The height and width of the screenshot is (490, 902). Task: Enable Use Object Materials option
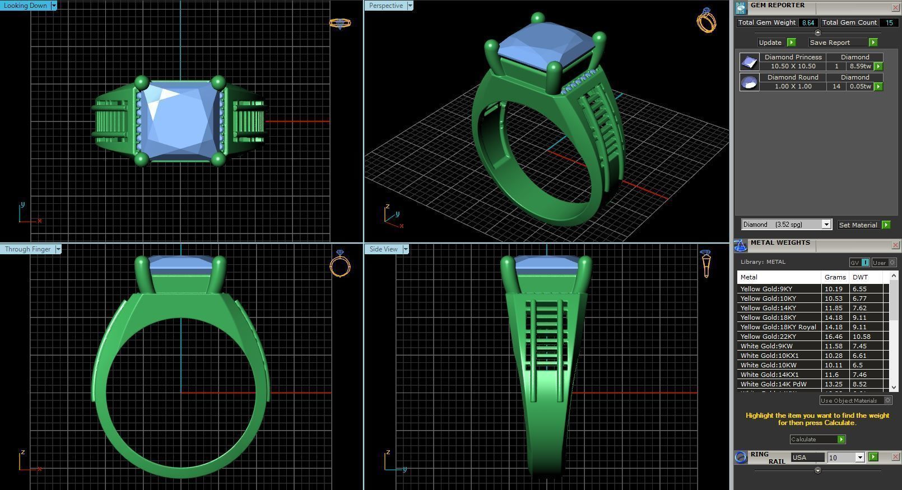point(887,400)
